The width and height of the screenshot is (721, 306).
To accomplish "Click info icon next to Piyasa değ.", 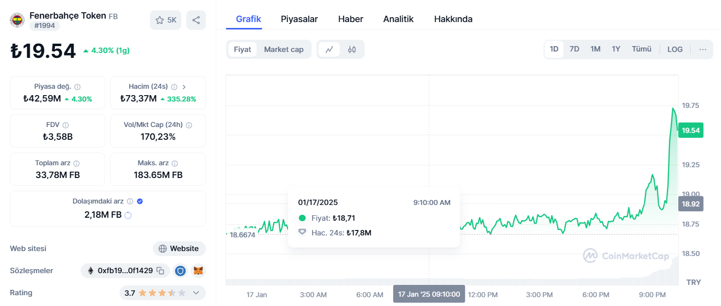I will (77, 87).
